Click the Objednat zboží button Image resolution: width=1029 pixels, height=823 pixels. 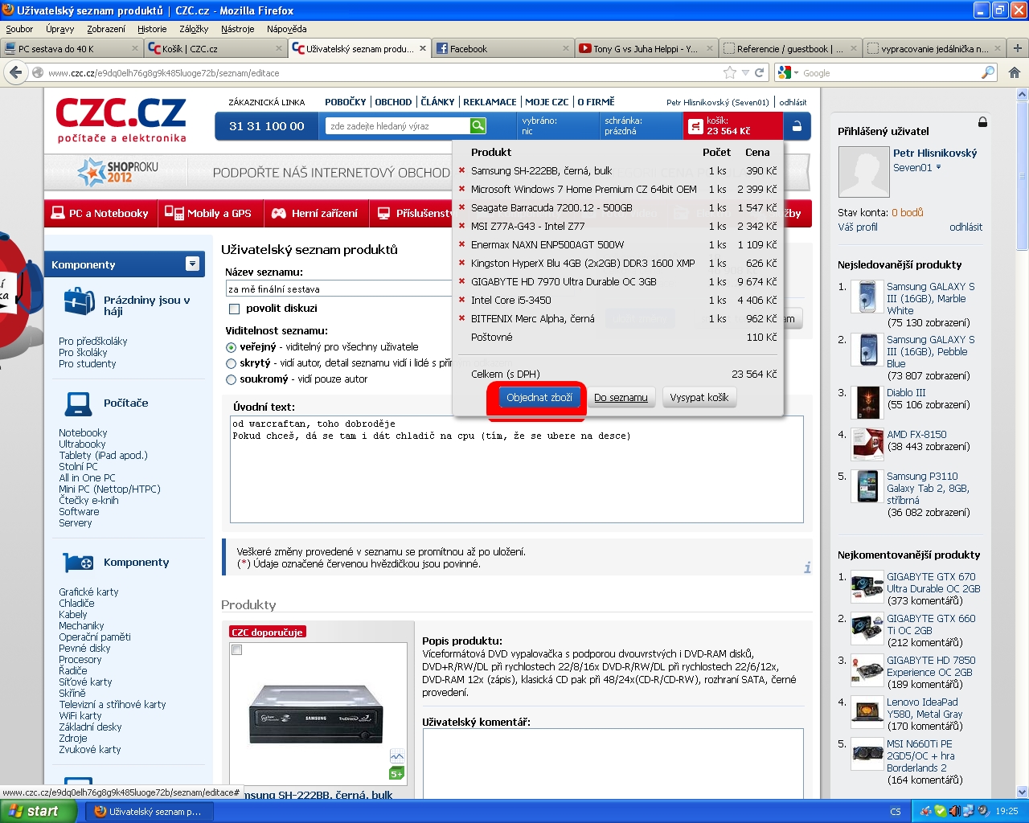click(x=539, y=398)
